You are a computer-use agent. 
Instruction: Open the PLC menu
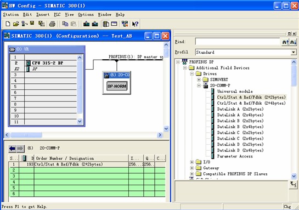(x=57, y=15)
